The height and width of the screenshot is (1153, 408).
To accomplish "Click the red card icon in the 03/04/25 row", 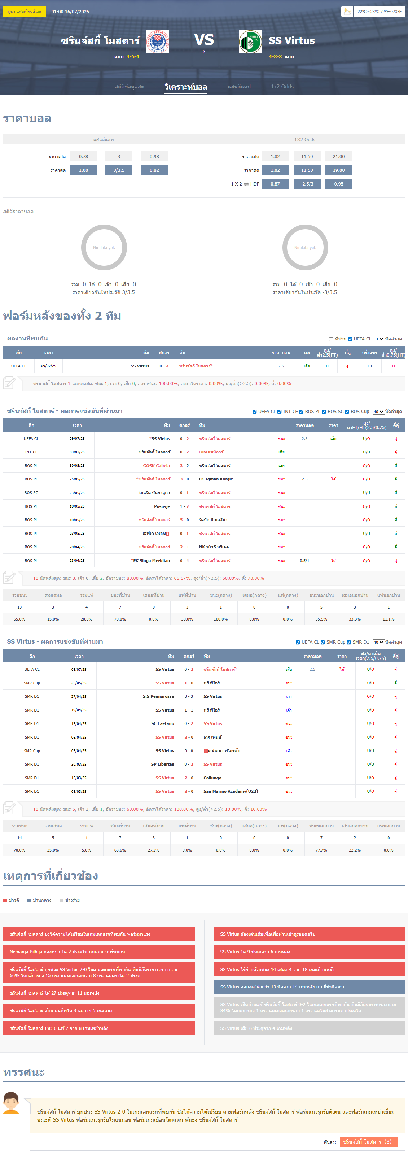I will pos(205,750).
